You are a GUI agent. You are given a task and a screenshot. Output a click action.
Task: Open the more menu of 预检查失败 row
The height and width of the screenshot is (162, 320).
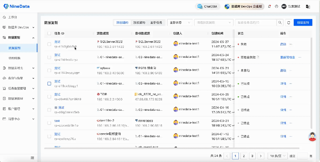[x=300, y=57]
